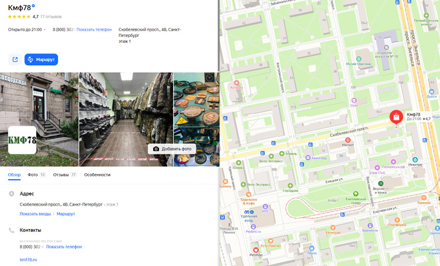Image resolution: width=440 pixels, height=266 pixels.
Task: Click the Магнит store icon on map
Action: click(x=348, y=140)
